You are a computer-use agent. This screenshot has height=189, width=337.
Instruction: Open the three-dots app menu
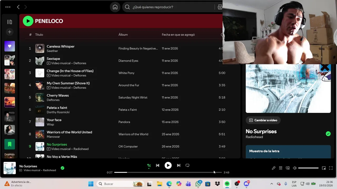pos(8,7)
